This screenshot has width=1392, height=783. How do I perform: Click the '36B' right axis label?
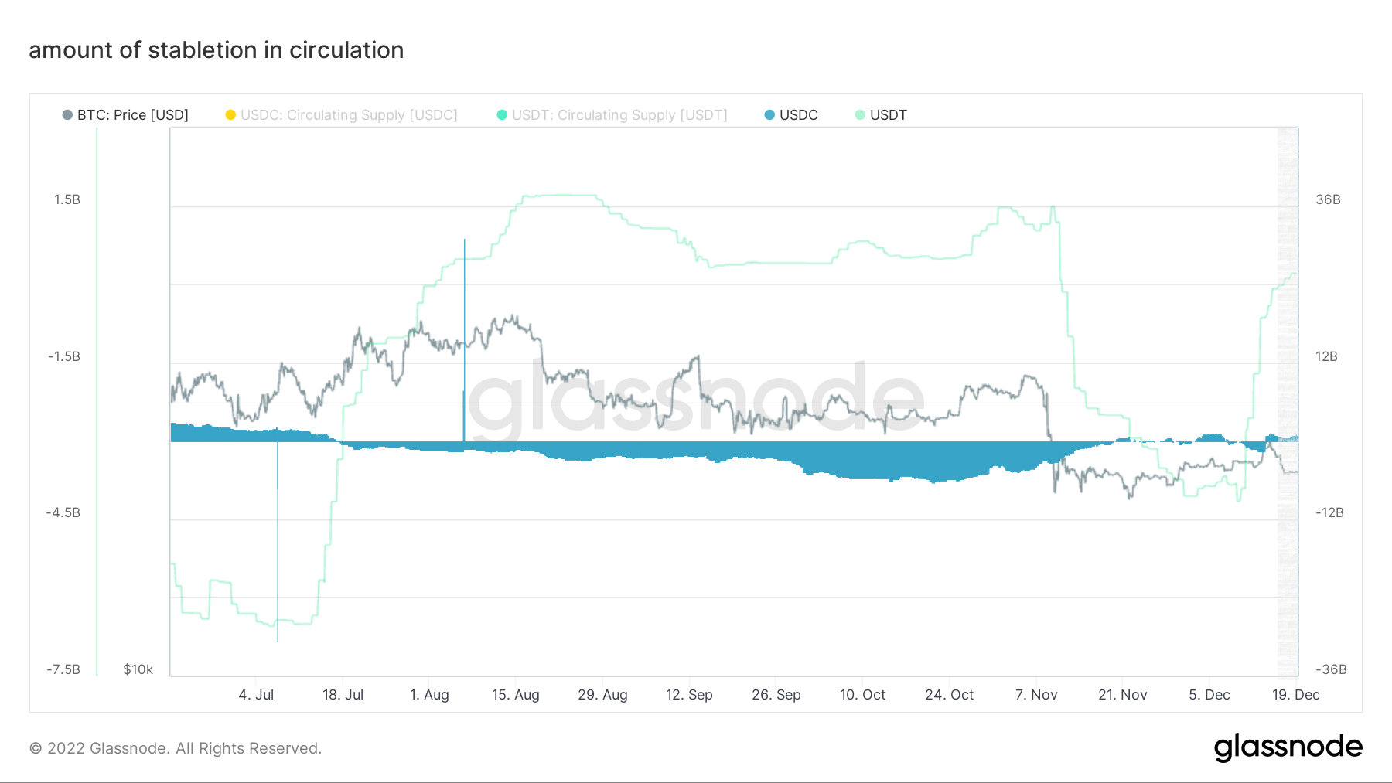click(x=1328, y=199)
